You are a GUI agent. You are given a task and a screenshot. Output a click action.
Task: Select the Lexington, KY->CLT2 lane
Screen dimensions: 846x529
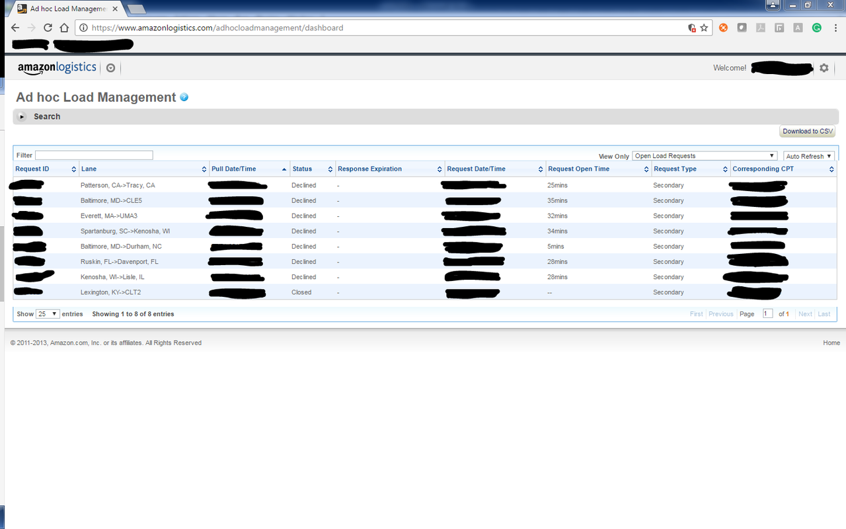click(110, 292)
